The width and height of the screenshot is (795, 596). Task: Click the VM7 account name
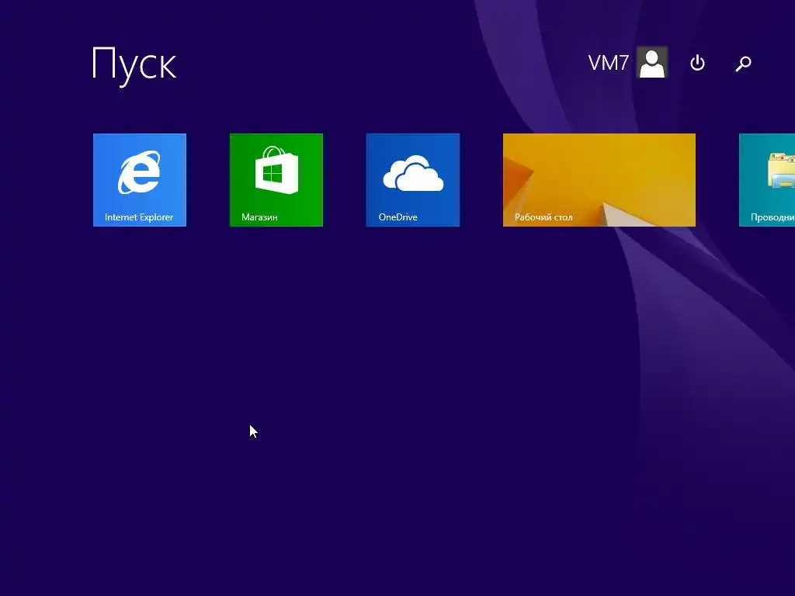pyautogui.click(x=609, y=63)
